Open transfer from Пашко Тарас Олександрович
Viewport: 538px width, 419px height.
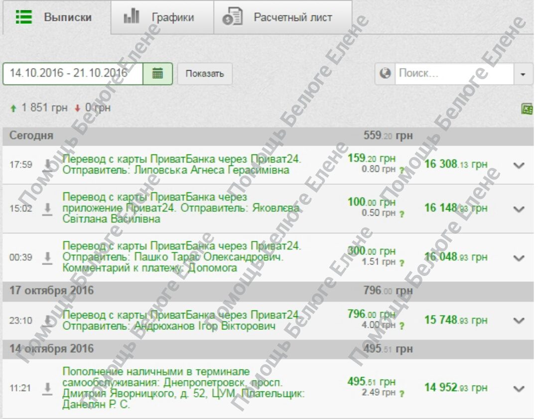pyautogui.click(x=181, y=257)
